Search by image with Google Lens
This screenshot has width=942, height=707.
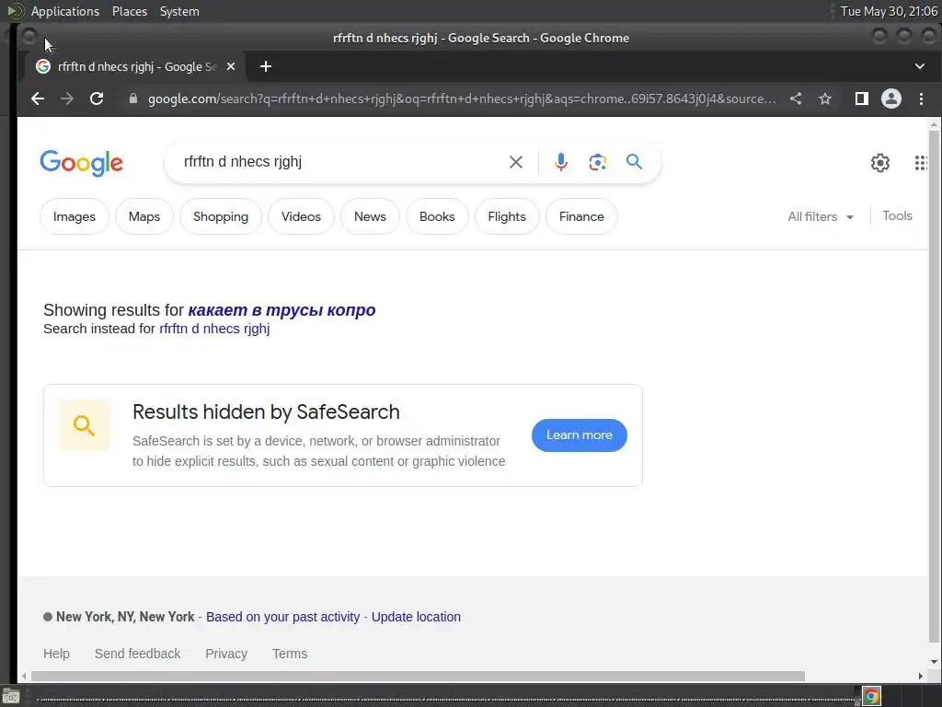click(597, 162)
